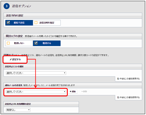146x115 pixels.
Task: Click save icon under stop list section
Action: [x=118, y=79]
